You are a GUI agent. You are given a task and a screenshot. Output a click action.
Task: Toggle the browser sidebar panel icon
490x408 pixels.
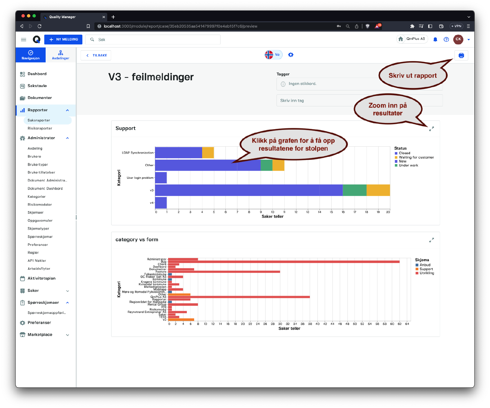[430, 26]
